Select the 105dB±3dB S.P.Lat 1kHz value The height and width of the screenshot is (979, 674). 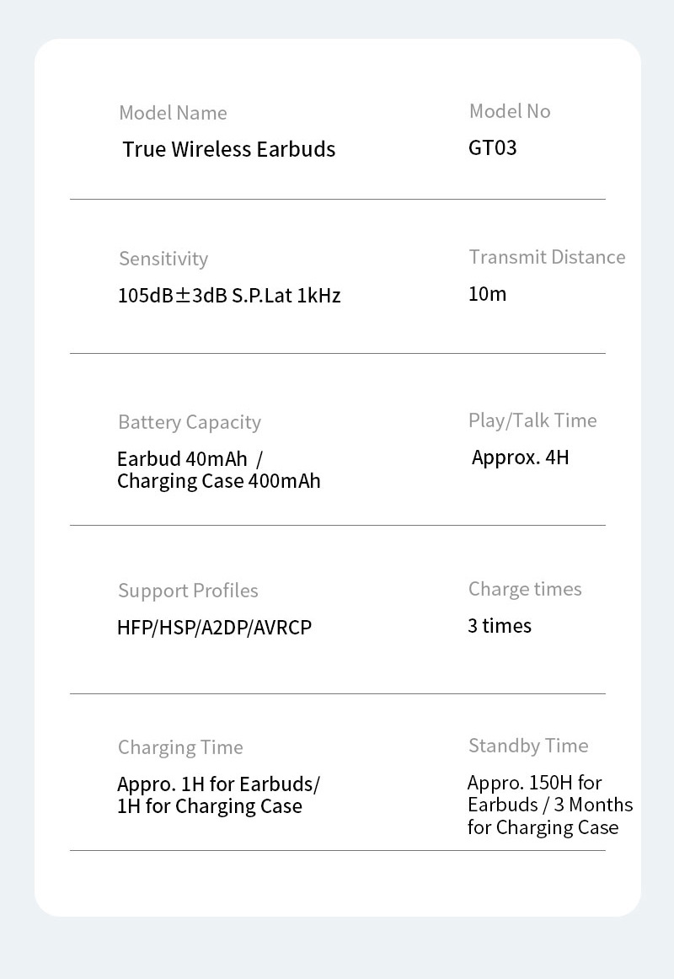pyautogui.click(x=228, y=296)
